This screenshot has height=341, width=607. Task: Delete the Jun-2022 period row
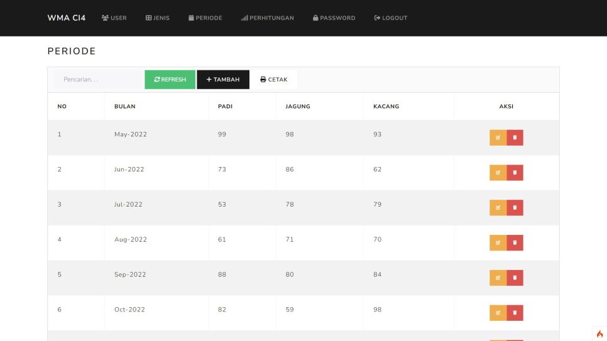tap(515, 173)
